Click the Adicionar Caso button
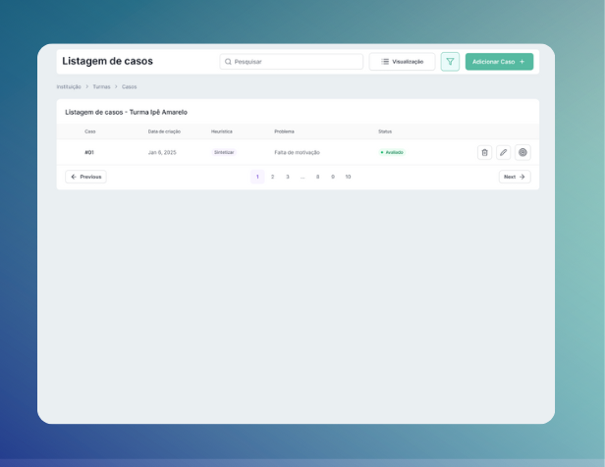 [x=499, y=62]
